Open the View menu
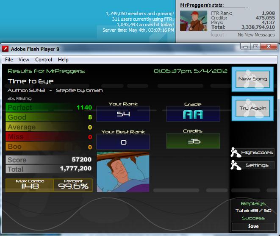The image size is (280, 236). coord(24,59)
